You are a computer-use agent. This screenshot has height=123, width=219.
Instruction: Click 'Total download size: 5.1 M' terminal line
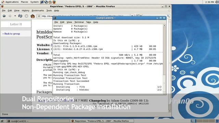[x=71, y=37]
